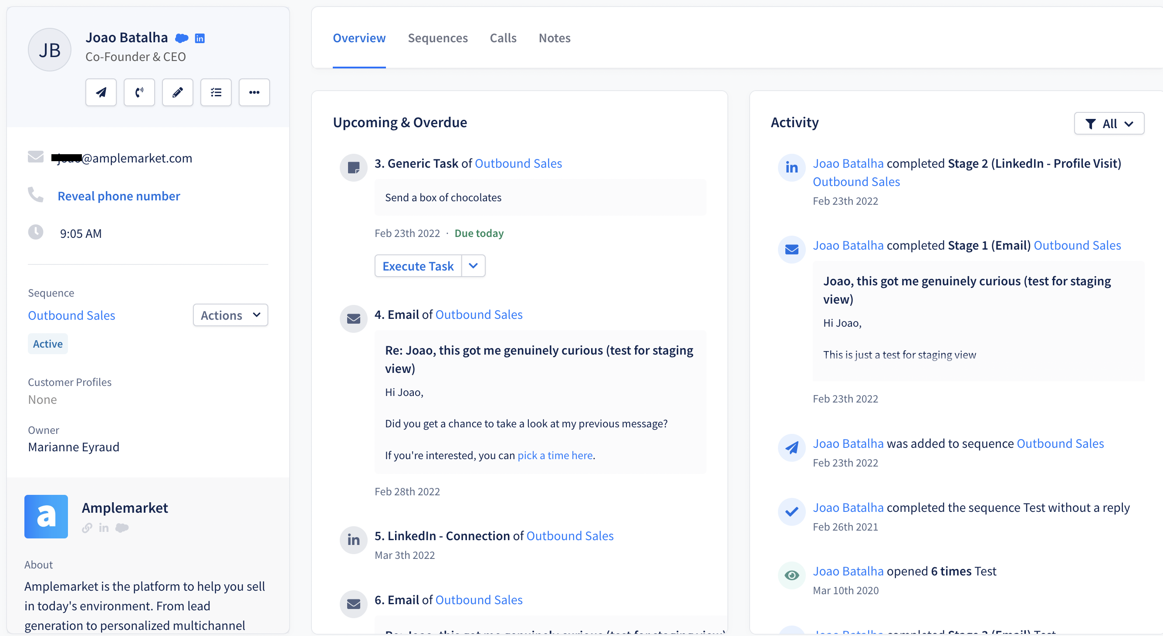Open the Notes tab

554,38
